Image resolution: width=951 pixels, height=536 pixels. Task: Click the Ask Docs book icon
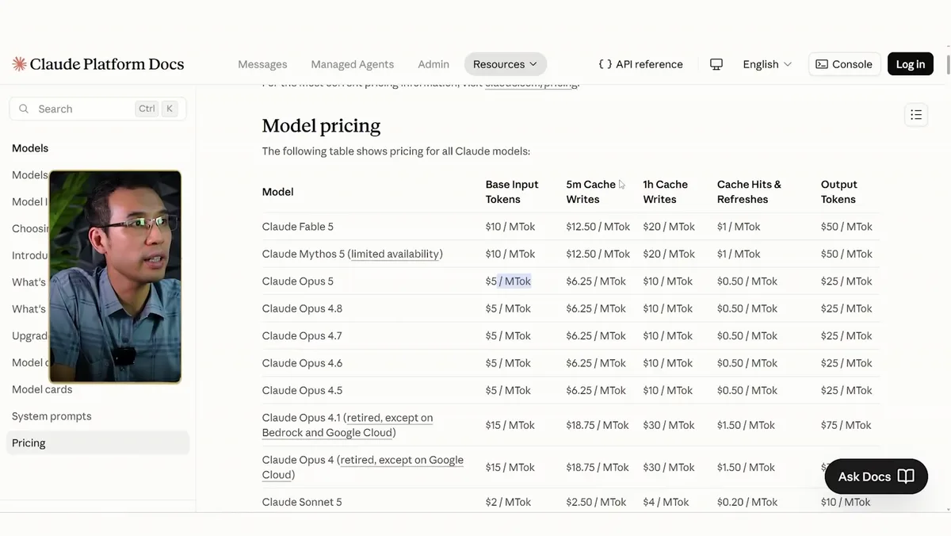click(x=906, y=477)
